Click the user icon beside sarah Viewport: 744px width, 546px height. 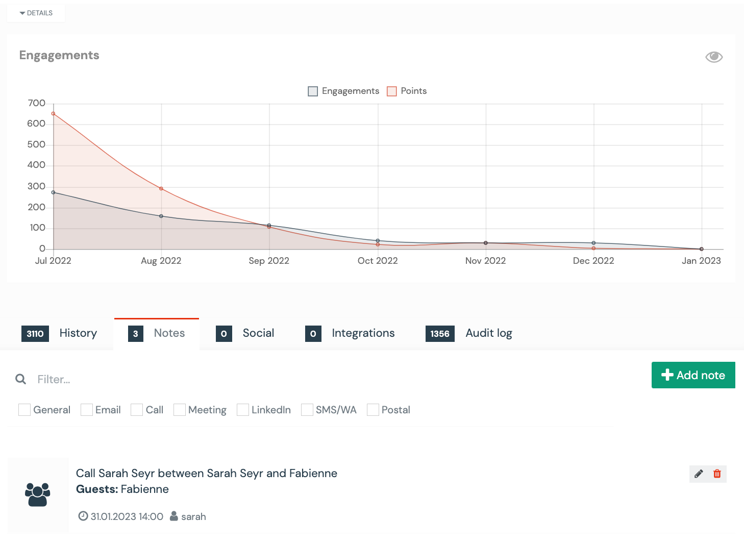[174, 516]
